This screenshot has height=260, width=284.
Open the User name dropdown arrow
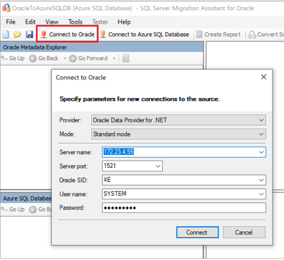pyautogui.click(x=261, y=194)
